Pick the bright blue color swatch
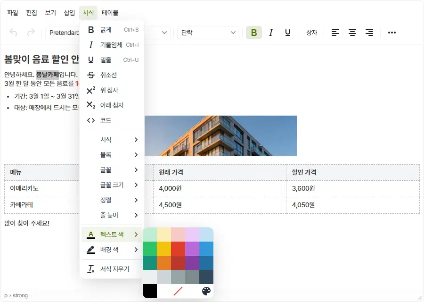Viewport: 424px width, 302px height. (206, 249)
